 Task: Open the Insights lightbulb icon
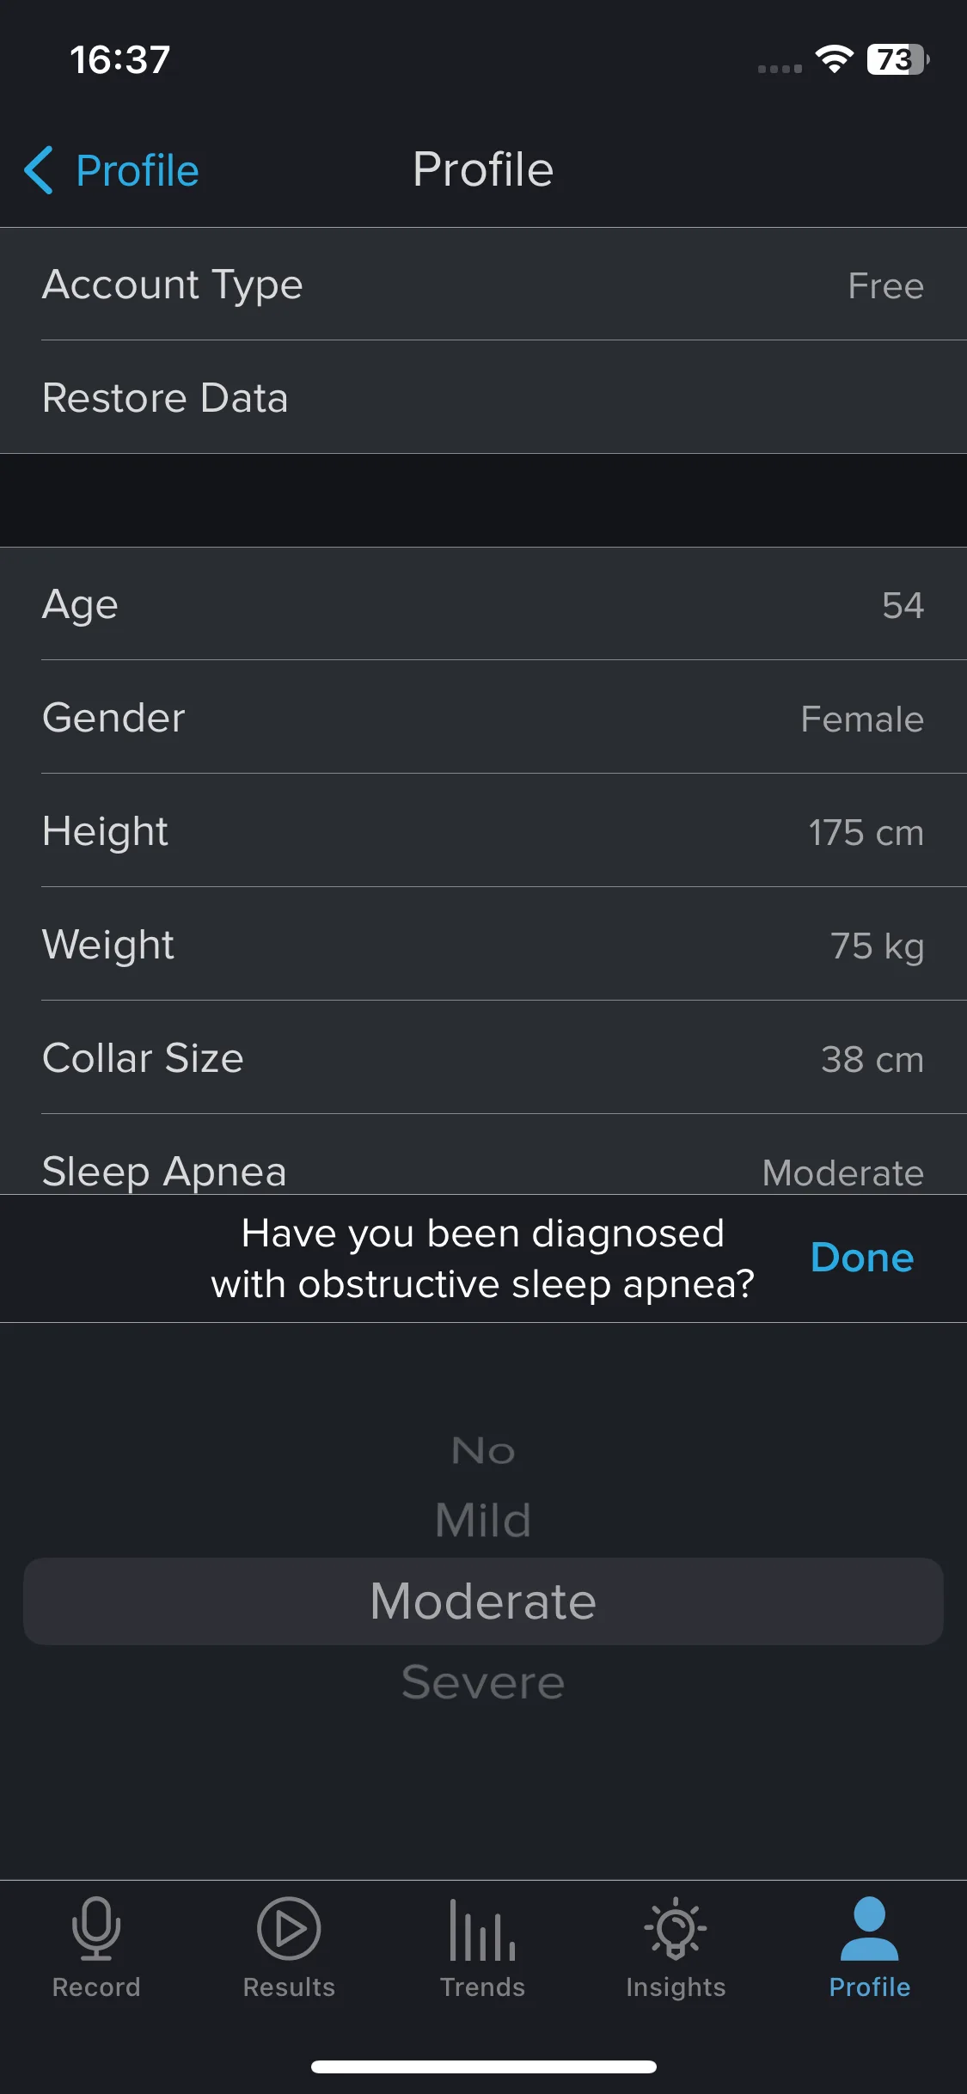[x=676, y=1928]
